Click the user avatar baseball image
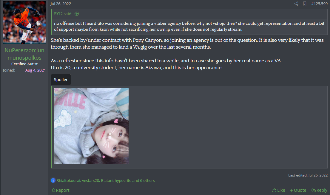 coord(24,22)
